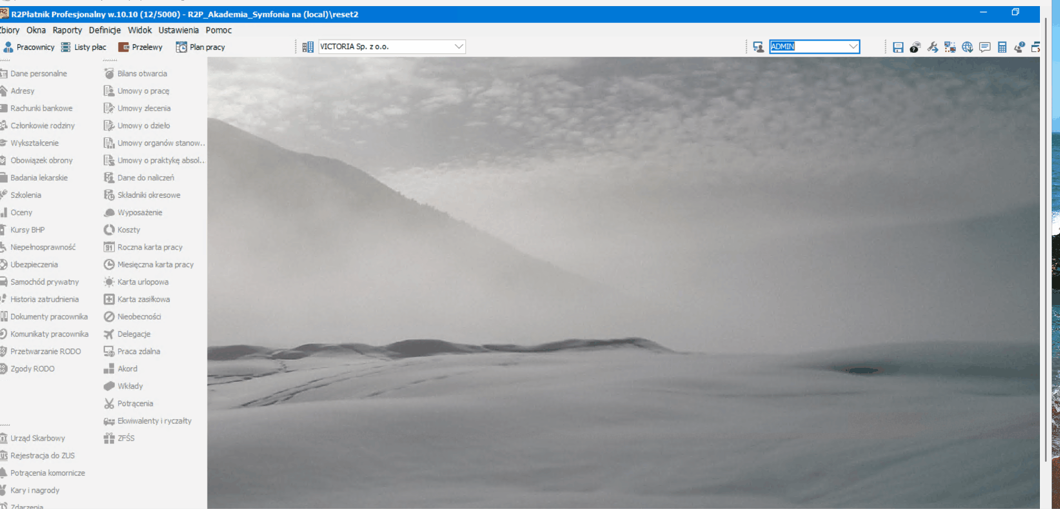This screenshot has height=509, width=1060.
Task: Click the Dane do naliczeń icon
Action: tap(109, 178)
